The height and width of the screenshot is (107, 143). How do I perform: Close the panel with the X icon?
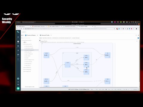138,35
